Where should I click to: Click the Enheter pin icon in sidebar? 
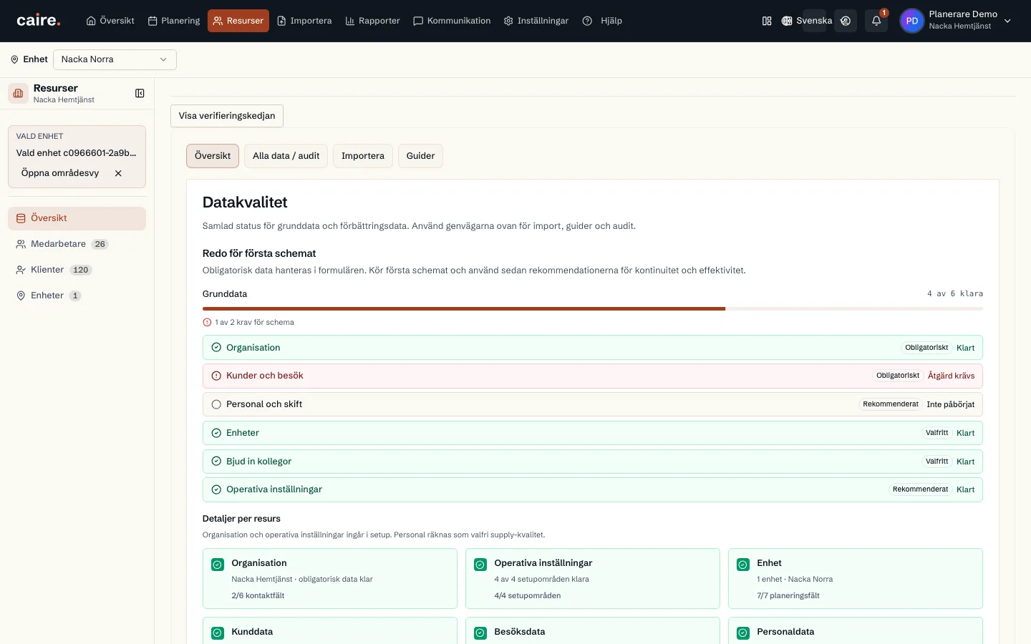tap(21, 296)
